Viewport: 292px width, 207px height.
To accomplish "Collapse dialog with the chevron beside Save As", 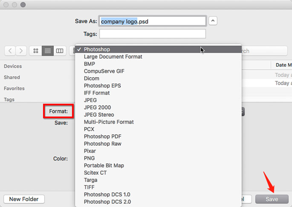I will [213, 21].
